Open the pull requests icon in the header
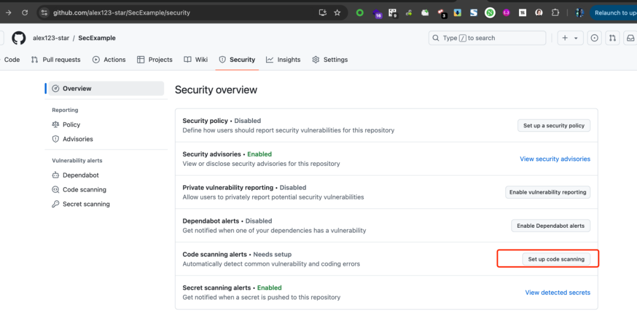Viewport: 637px width, 329px height. [613, 38]
